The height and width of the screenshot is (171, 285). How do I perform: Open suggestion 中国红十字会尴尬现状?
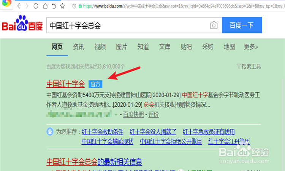[107, 141]
